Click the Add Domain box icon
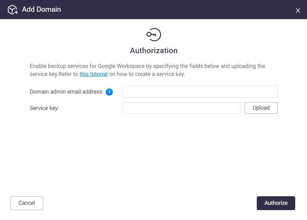Image resolution: width=307 pixels, height=220 pixels. (13, 10)
